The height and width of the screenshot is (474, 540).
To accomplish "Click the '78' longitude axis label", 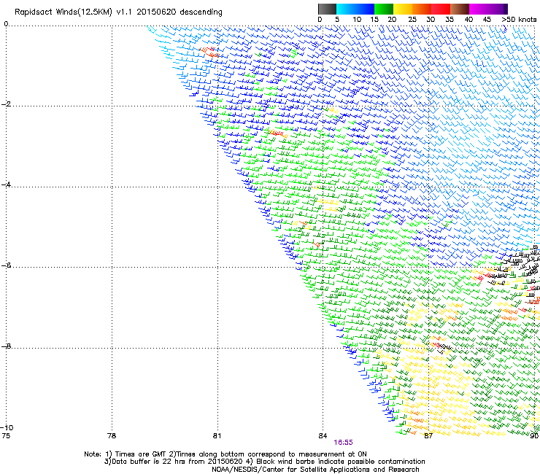I will tap(112, 436).
